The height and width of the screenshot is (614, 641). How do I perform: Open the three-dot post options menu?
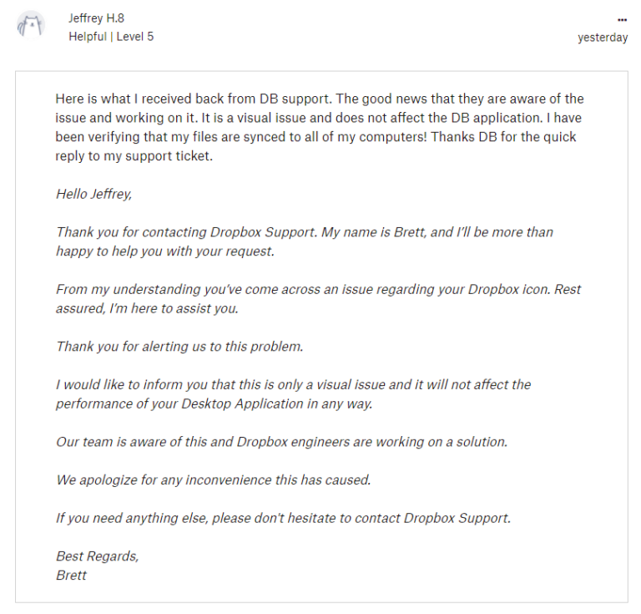pyautogui.click(x=622, y=20)
